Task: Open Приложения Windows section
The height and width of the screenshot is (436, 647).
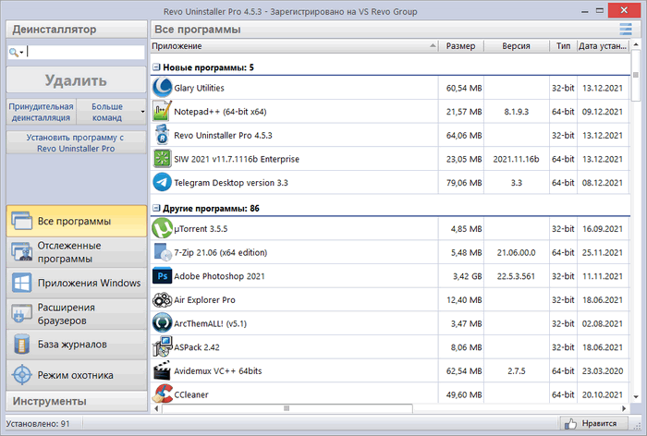Action: (x=77, y=283)
